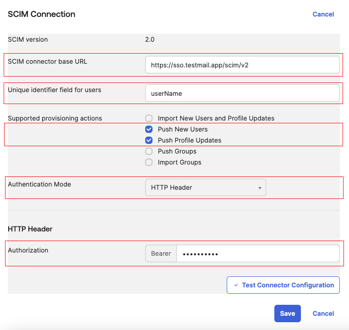Click the SCIM Connection heading
The height and width of the screenshot is (330, 349).
(x=42, y=14)
